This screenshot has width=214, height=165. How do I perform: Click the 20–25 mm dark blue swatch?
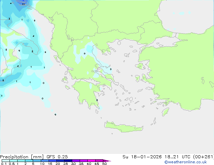click(x=60, y=161)
